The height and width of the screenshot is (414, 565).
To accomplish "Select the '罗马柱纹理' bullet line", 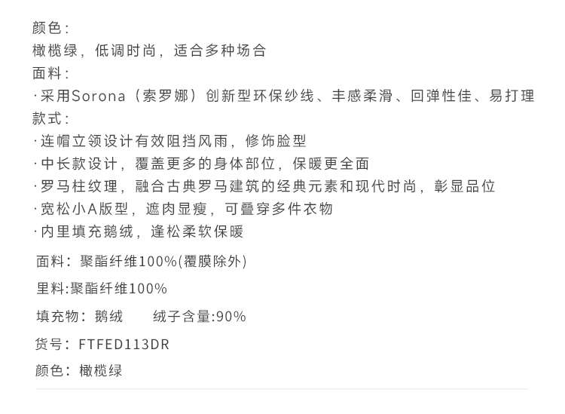I will [x=264, y=186].
